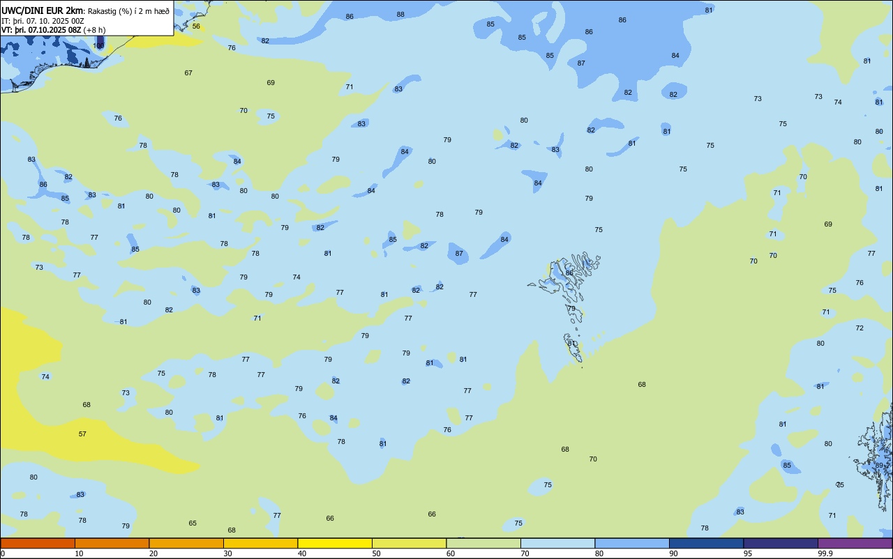Click the legend tick label "50"
Screen dimensions: 893x559
tap(376, 553)
